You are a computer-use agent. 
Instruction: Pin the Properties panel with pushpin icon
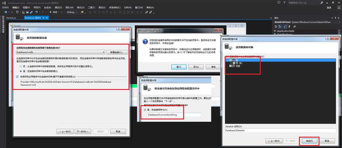point(335,18)
